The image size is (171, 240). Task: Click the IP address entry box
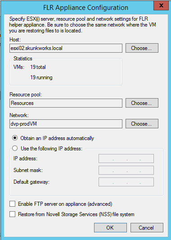[x=126, y=158]
